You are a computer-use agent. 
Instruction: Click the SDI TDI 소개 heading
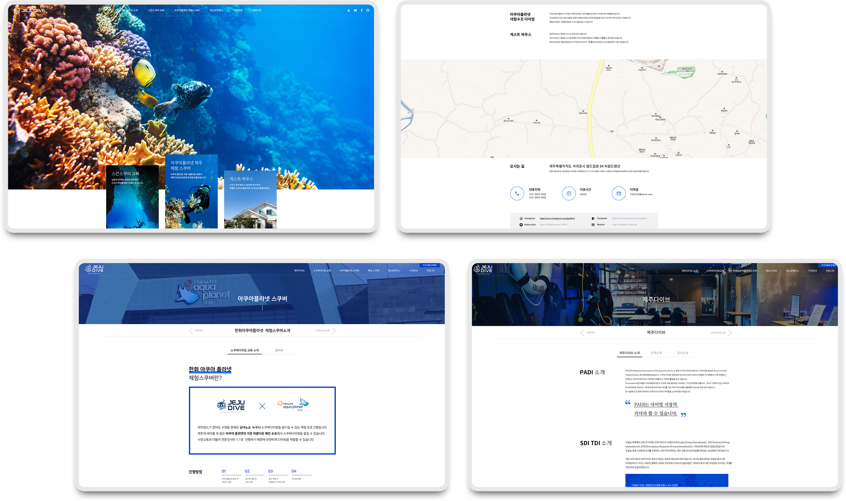tap(595, 443)
